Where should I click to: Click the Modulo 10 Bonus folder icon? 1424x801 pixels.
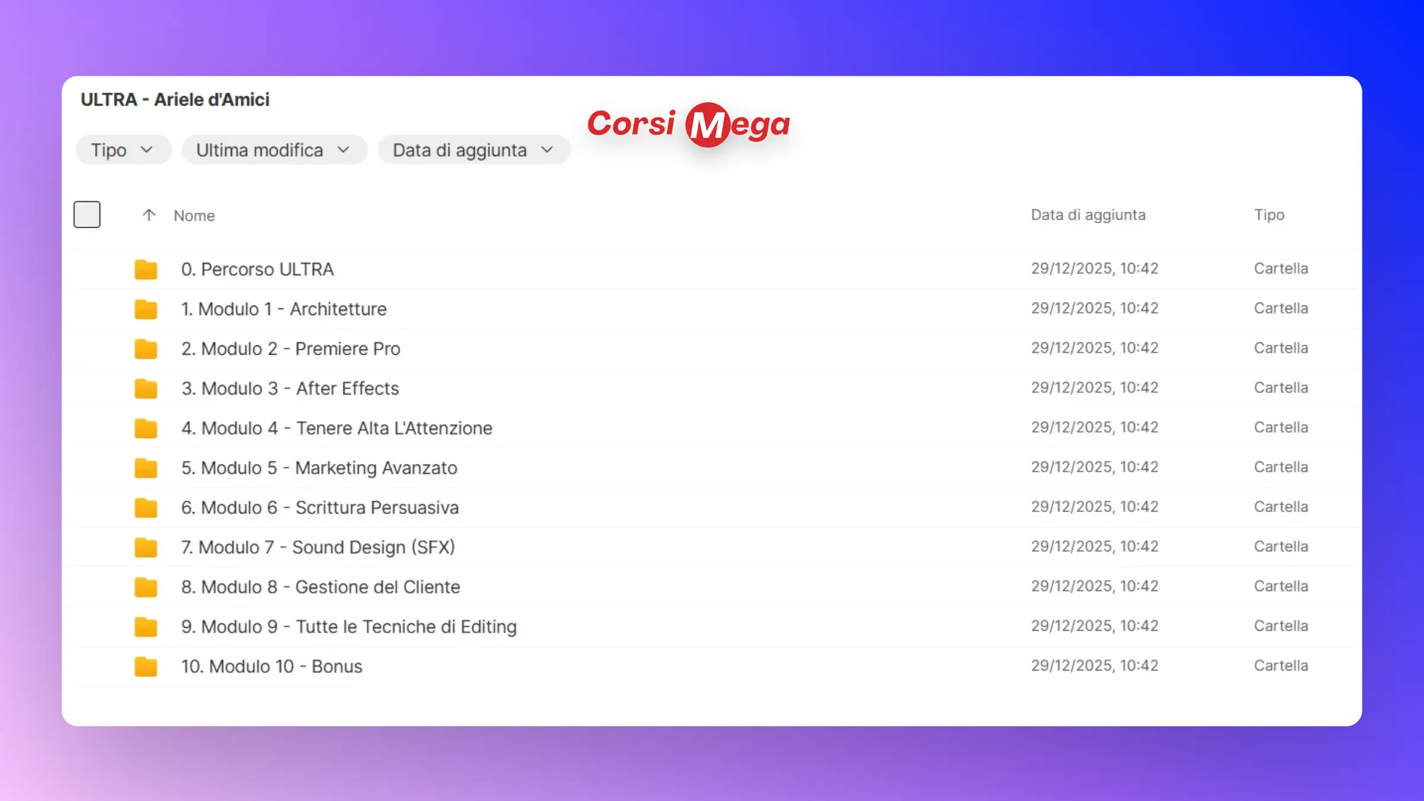point(145,666)
